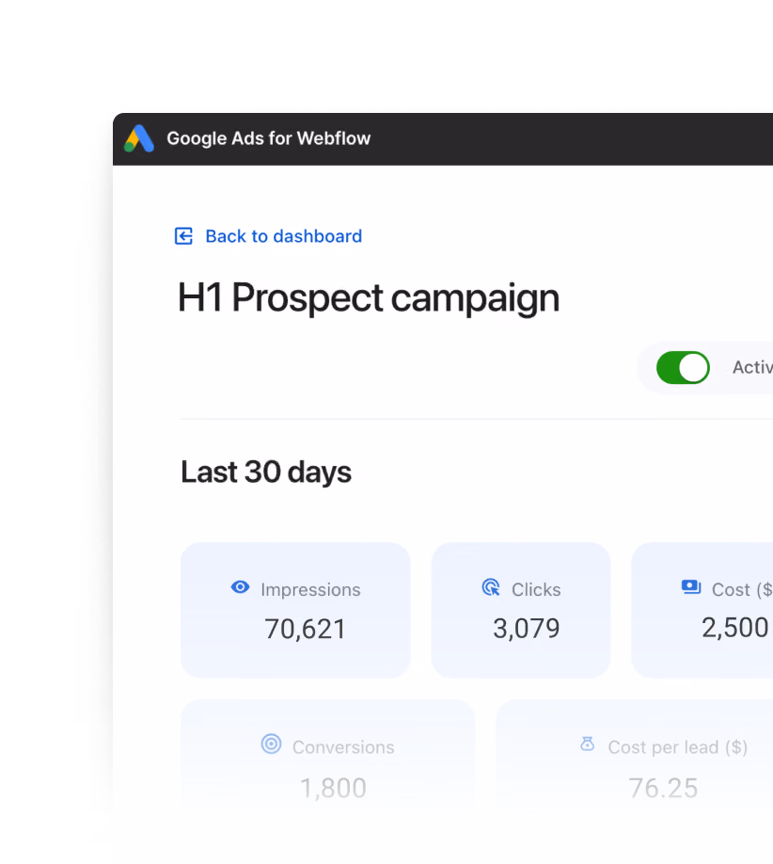Click the Conversions label
This screenshot has height=864, width=773.
(x=343, y=747)
